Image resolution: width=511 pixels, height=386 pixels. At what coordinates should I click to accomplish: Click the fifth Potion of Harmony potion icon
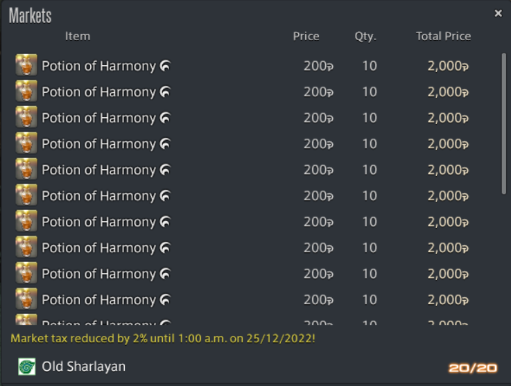tap(26, 168)
